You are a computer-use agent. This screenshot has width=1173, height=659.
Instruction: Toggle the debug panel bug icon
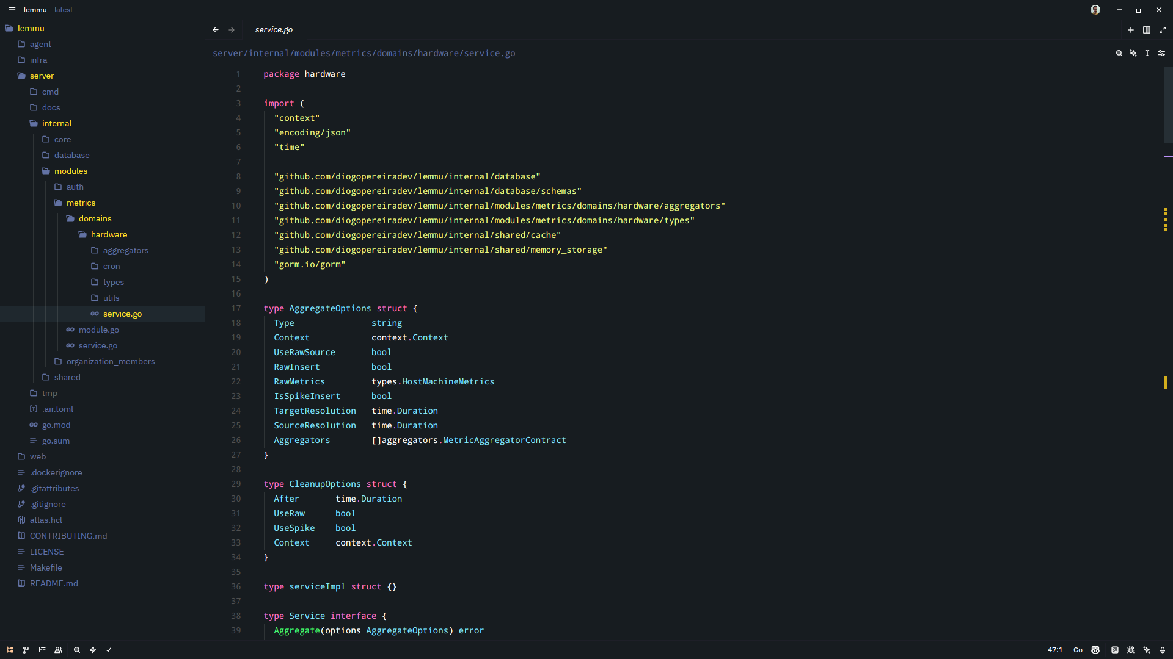[1131, 650]
